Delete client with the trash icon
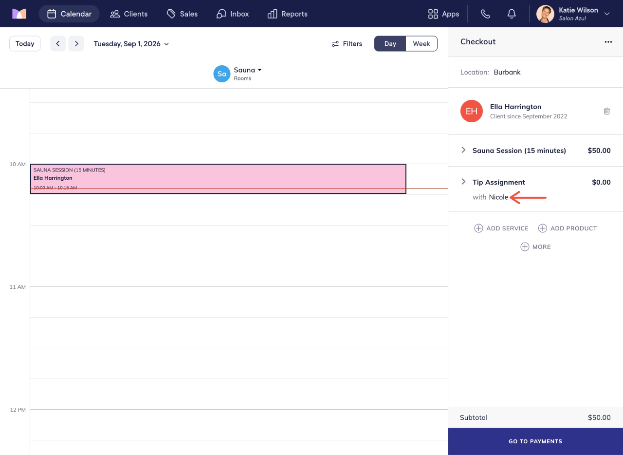Screen dimensions: 623x455 point(607,111)
